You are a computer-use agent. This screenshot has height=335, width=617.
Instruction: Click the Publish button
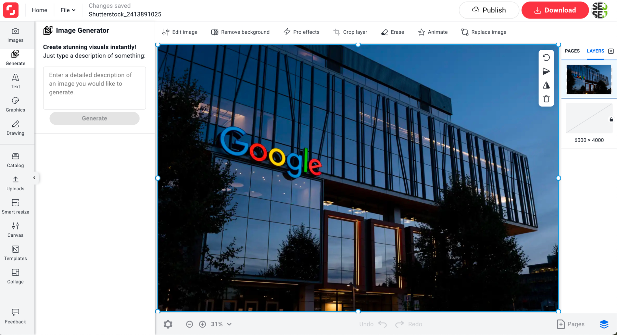tap(489, 10)
